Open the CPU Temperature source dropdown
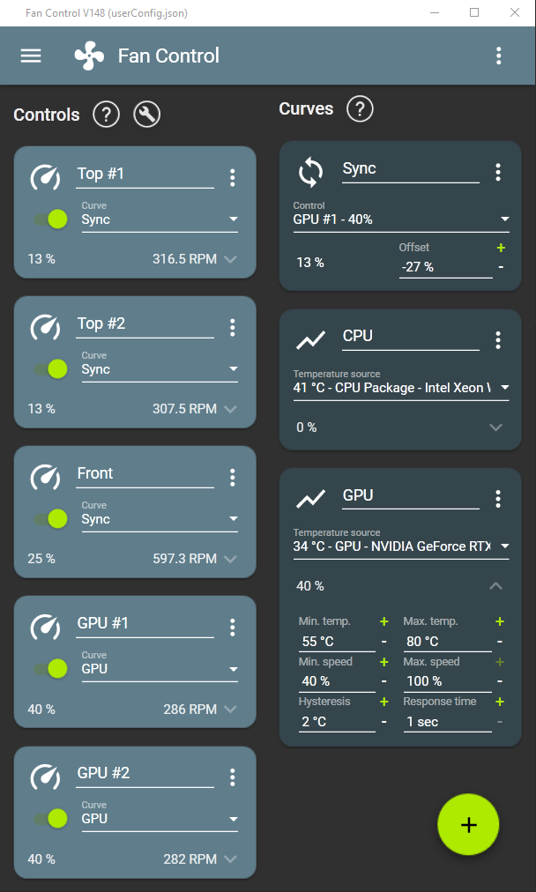 [x=401, y=388]
